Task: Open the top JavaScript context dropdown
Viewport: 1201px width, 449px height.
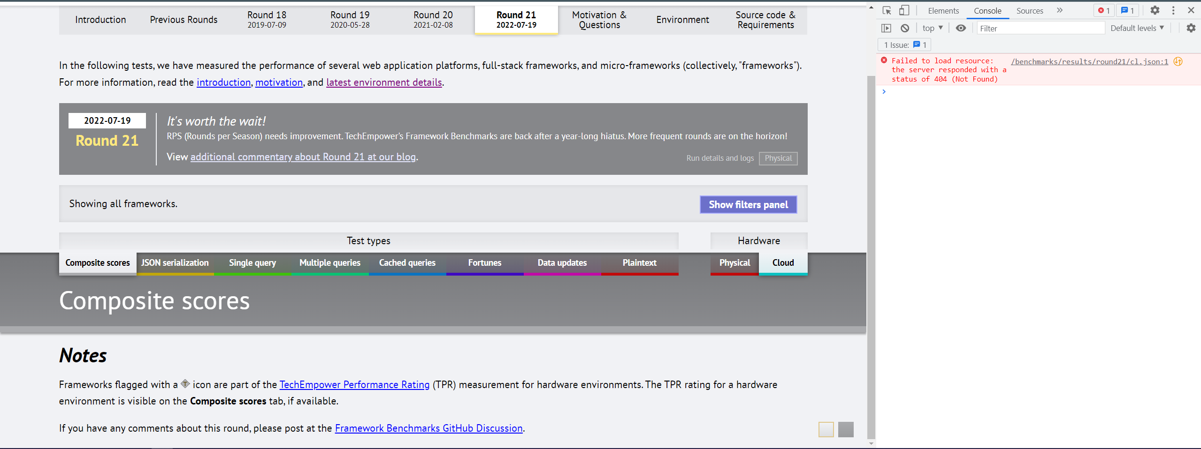Action: click(933, 28)
